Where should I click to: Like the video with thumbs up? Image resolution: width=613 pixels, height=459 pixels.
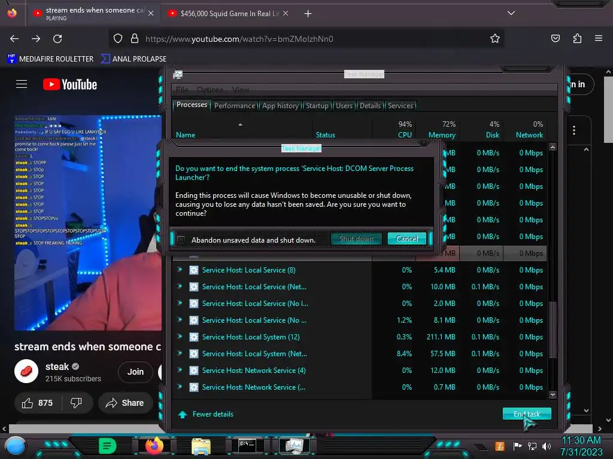(x=38, y=403)
